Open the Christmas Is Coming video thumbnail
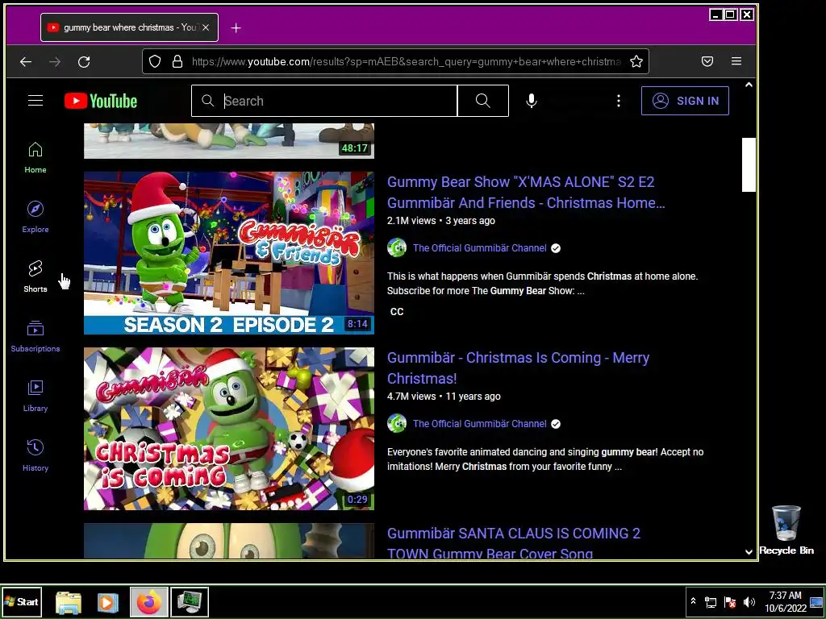This screenshot has width=826, height=619. tap(229, 429)
